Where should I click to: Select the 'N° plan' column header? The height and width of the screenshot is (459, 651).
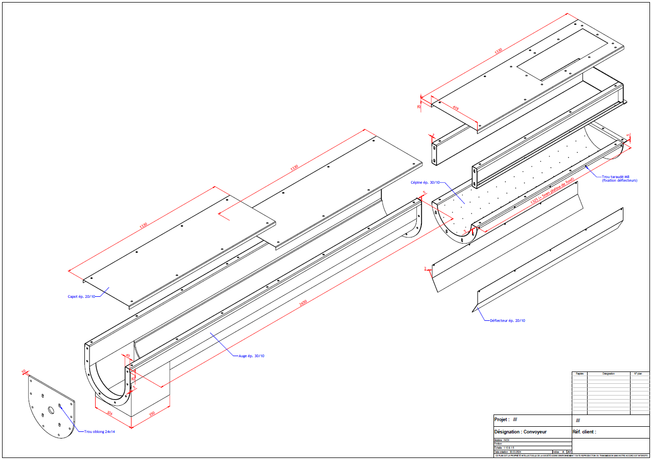click(638, 374)
